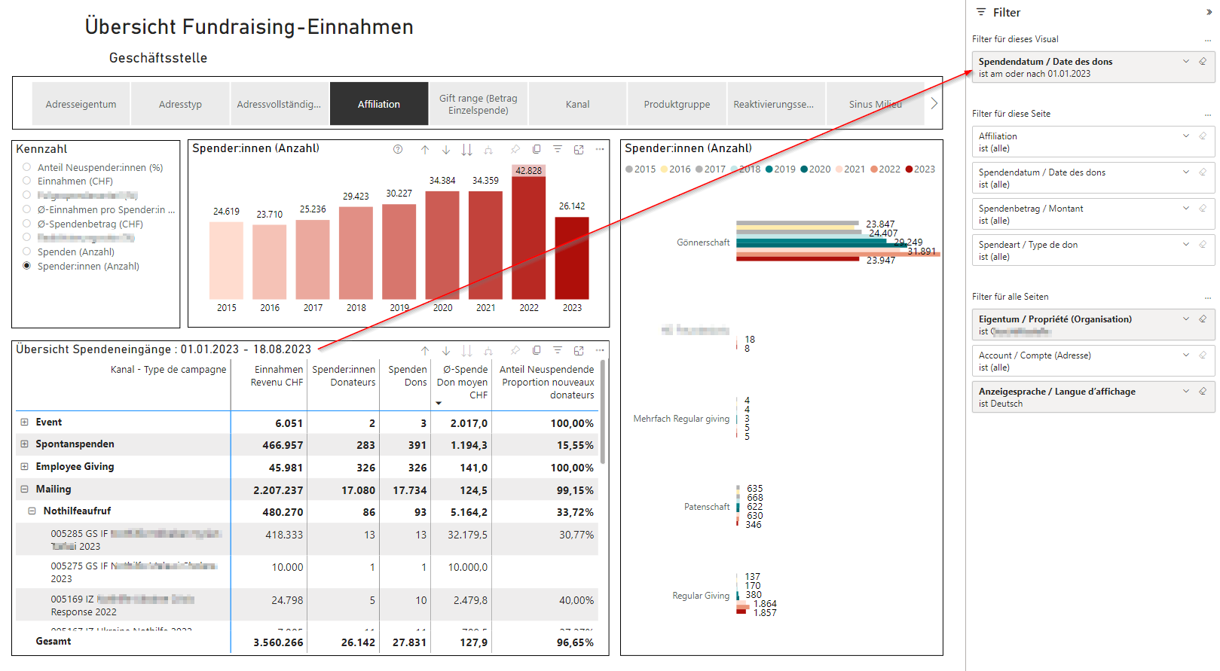Pin the Spender:innen bar chart visual

point(515,149)
